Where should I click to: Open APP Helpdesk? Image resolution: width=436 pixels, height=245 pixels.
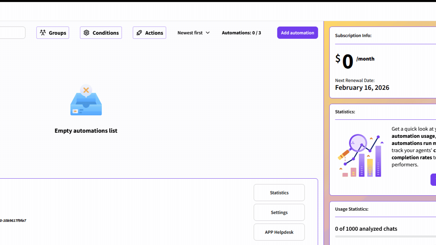(x=279, y=232)
